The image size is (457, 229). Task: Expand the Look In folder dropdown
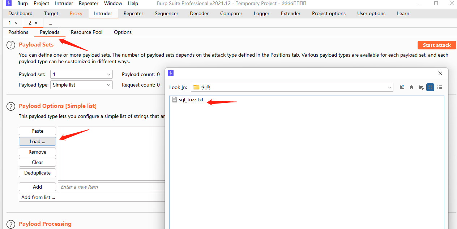[292, 87]
